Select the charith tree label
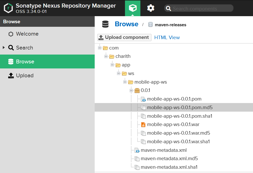253x173 pixels. tap(123, 56)
